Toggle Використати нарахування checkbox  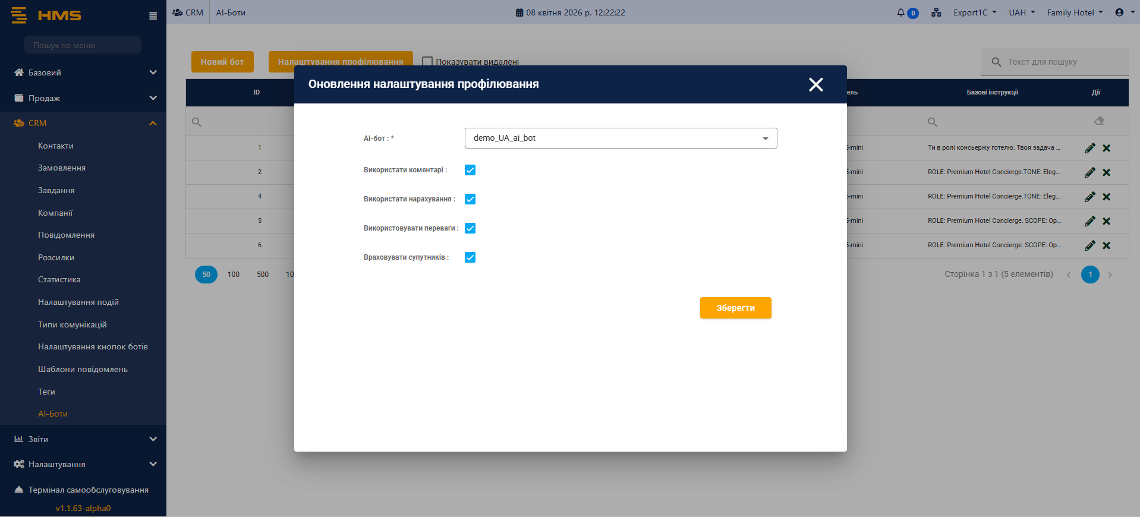pos(470,199)
